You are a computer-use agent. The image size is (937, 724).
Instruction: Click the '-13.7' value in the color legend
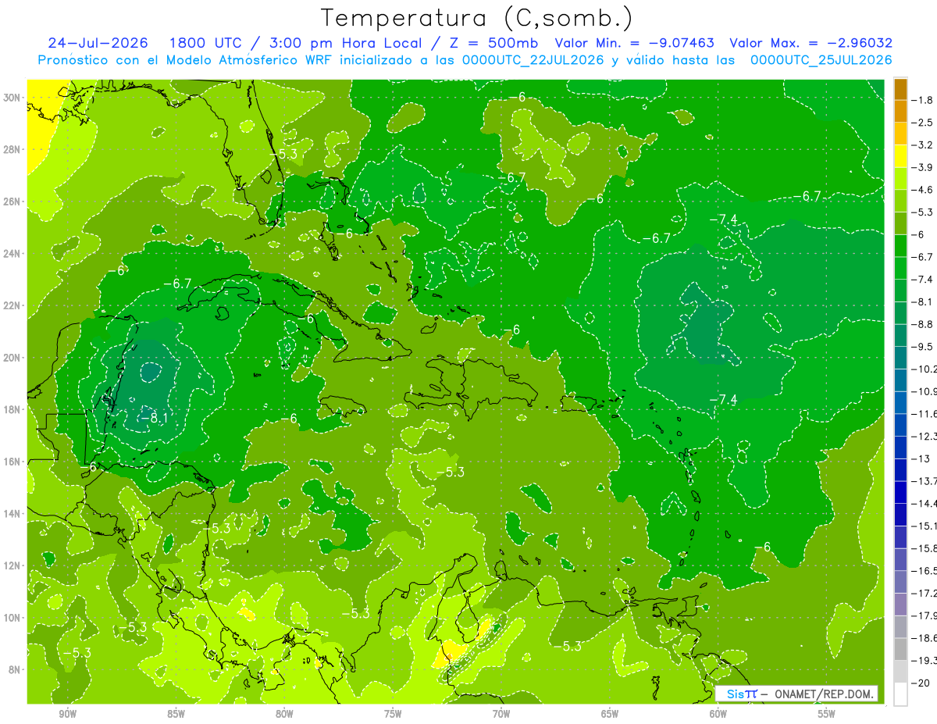coord(925,480)
